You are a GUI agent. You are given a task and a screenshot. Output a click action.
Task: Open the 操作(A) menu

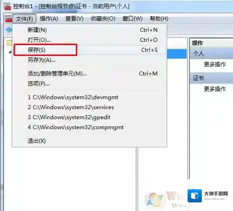click(49, 19)
